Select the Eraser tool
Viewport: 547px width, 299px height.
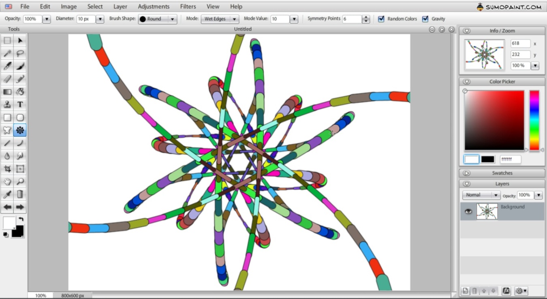(7, 79)
